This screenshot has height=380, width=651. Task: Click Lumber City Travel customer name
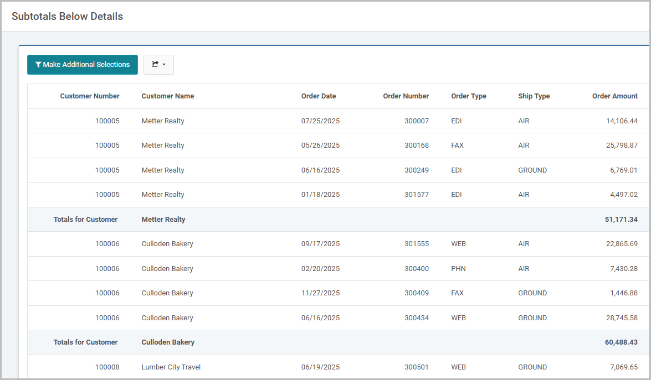171,367
